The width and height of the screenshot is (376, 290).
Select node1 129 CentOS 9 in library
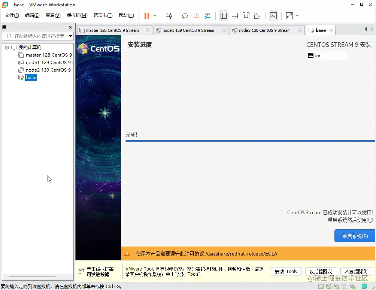[49, 62]
